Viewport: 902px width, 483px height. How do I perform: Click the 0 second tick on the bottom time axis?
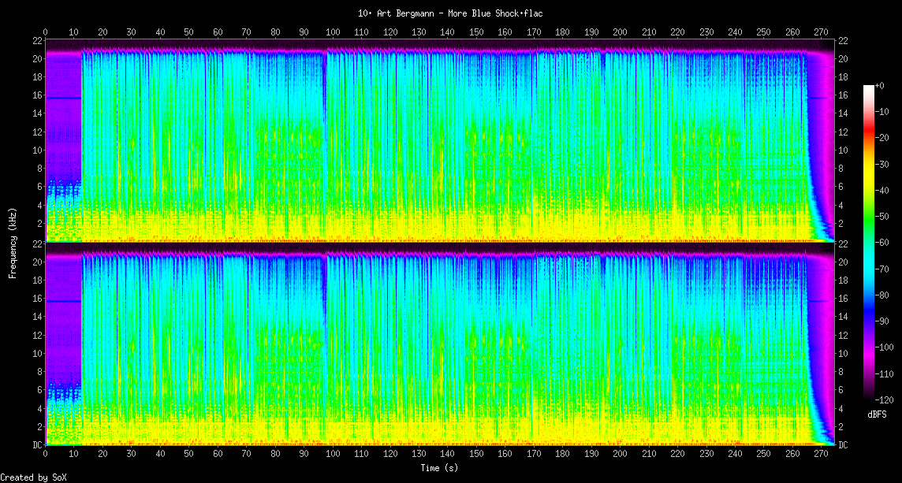[46, 453]
